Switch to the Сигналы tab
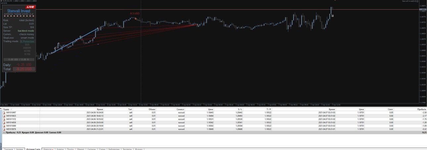The width and height of the screenshot is (427, 150). [92, 149]
